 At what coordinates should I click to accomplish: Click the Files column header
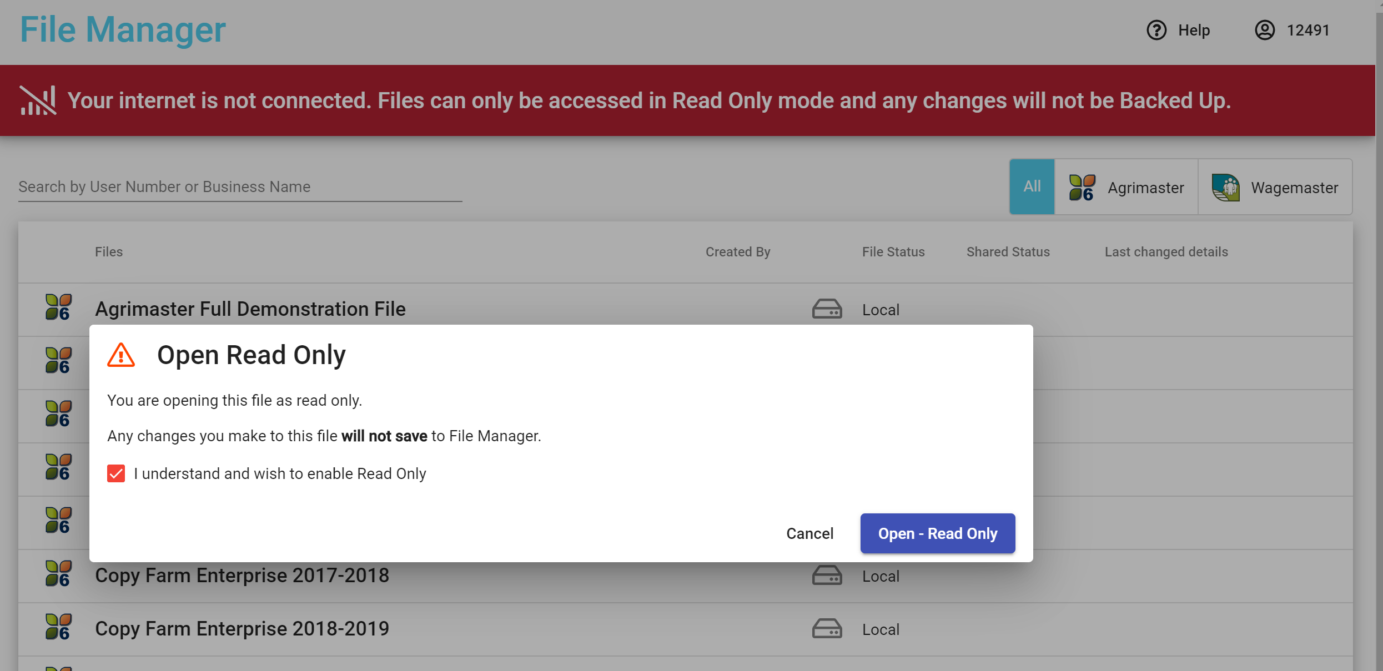[x=109, y=252]
